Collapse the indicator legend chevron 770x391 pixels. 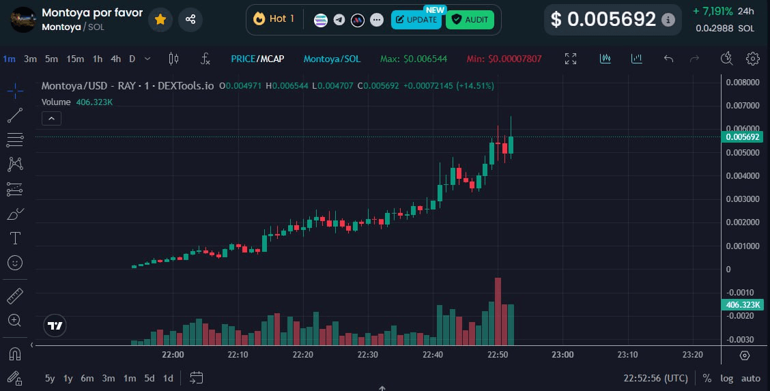point(51,118)
